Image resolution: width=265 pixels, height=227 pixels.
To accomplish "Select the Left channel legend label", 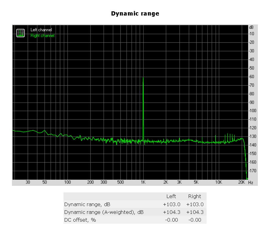I will tap(41, 30).
